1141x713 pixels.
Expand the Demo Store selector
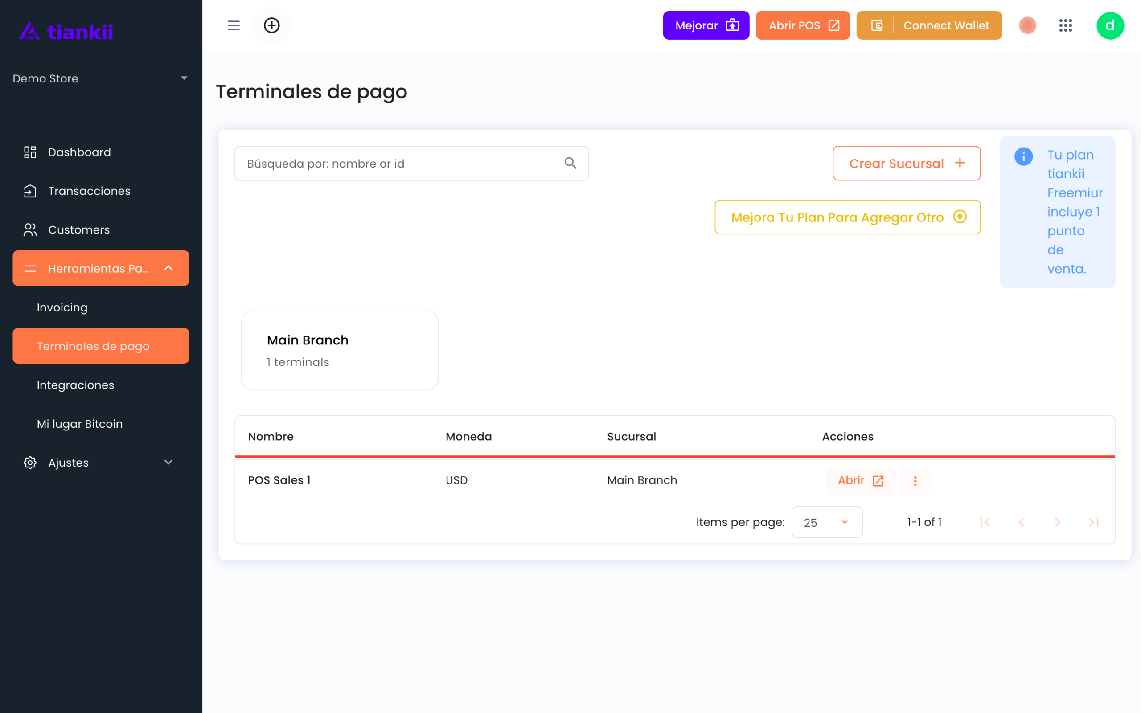pos(101,78)
